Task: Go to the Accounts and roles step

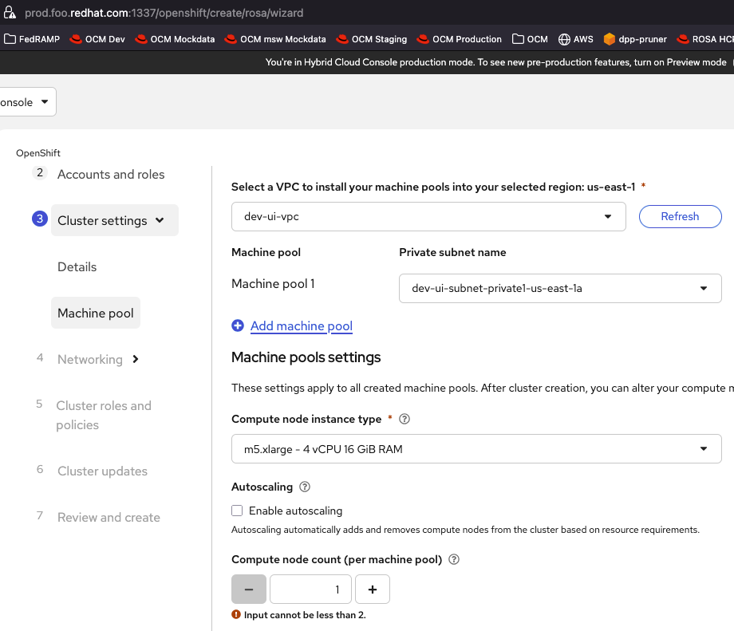Action: [111, 175]
